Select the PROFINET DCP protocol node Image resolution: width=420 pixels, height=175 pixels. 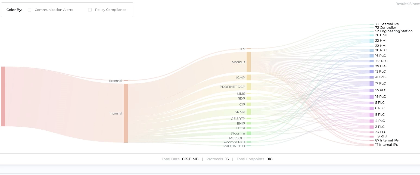coord(248,87)
